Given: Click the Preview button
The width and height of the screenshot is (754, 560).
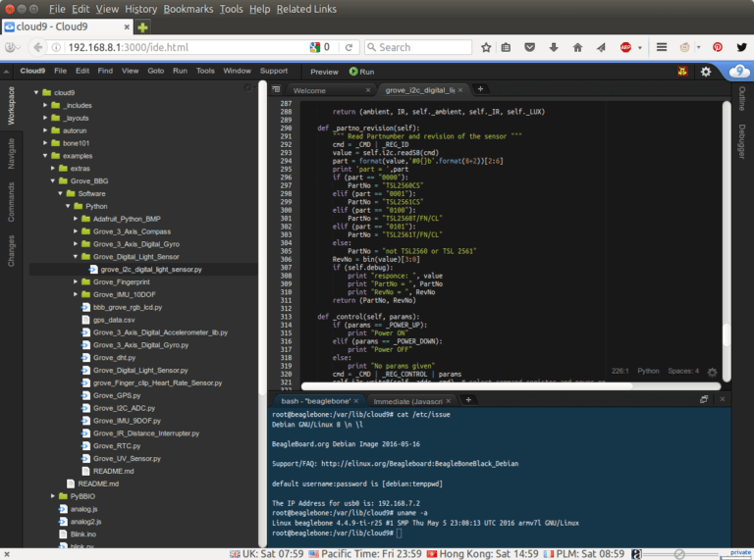Looking at the screenshot, I should pyautogui.click(x=324, y=72).
